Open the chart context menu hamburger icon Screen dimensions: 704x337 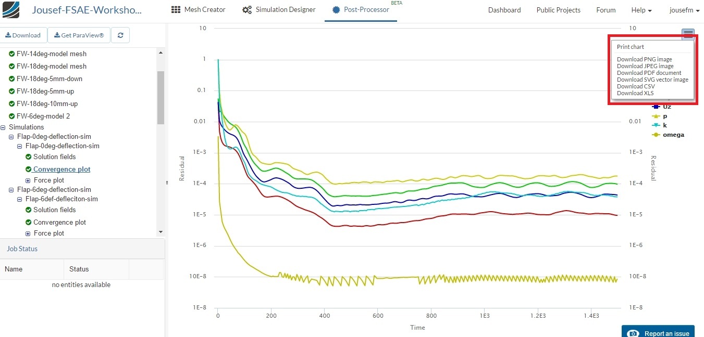click(688, 34)
